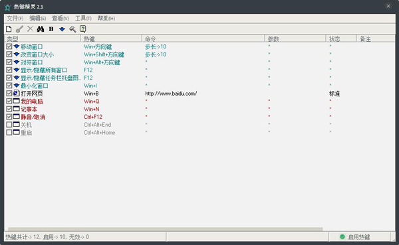Uncheck the 移动窗口 hotkey checkbox

point(9,46)
